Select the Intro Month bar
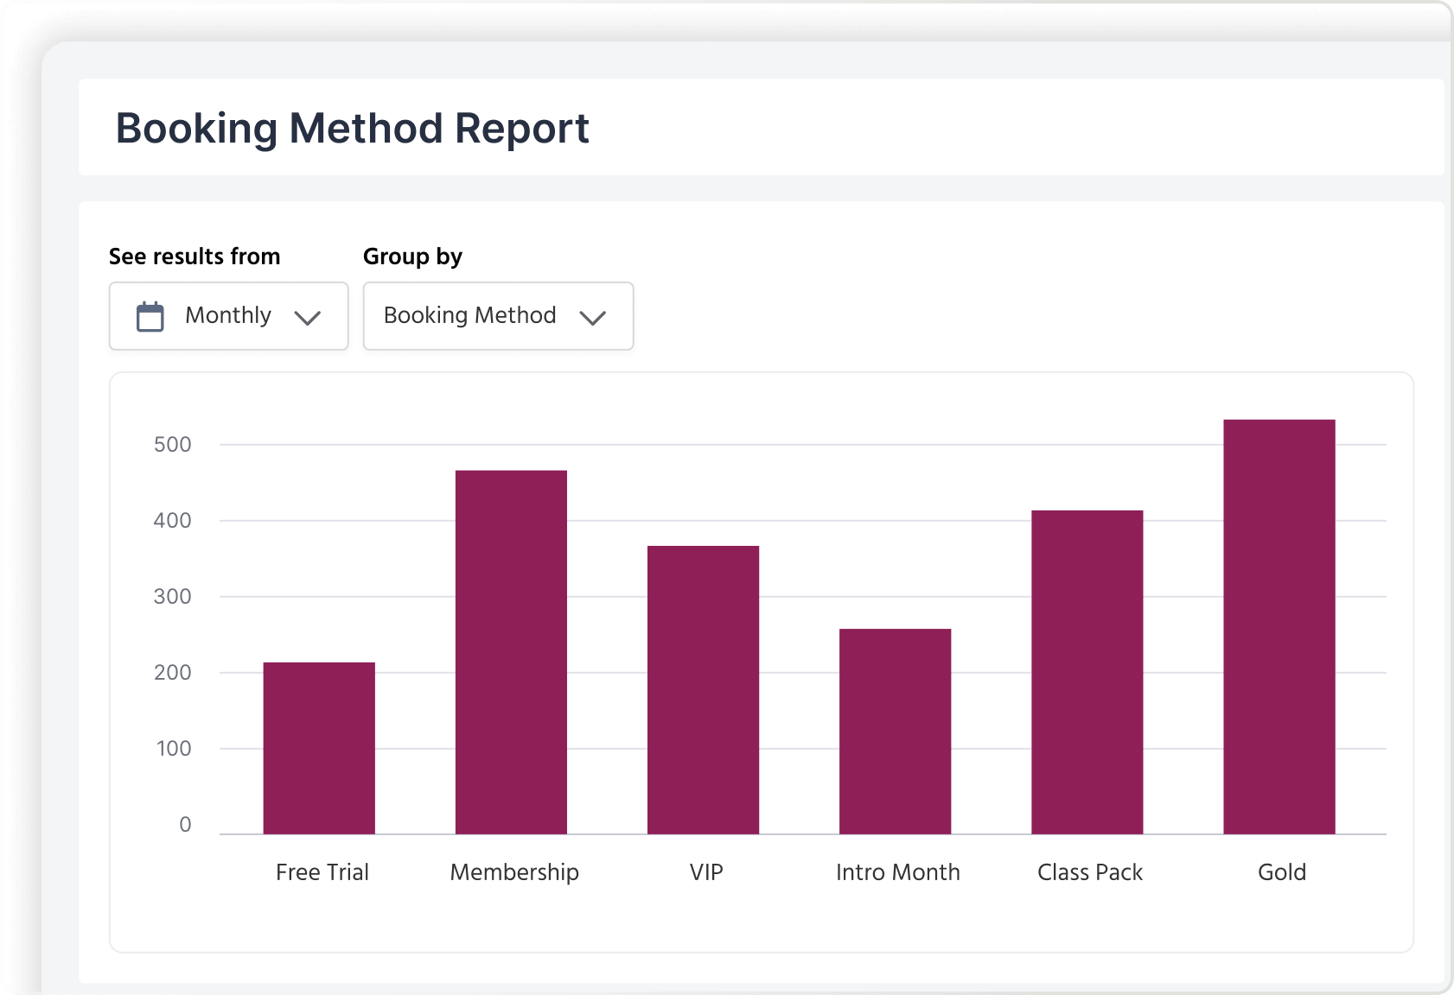Viewport: 1454px width, 995px height. [895, 732]
